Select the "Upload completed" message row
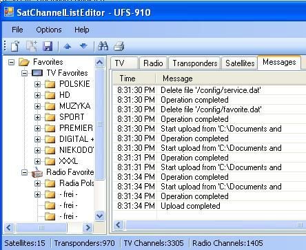Screen dimensions: 306x250 [210, 206]
